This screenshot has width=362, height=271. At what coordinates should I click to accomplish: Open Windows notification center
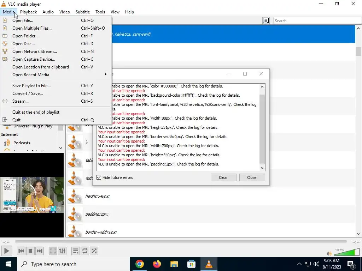point(351,264)
